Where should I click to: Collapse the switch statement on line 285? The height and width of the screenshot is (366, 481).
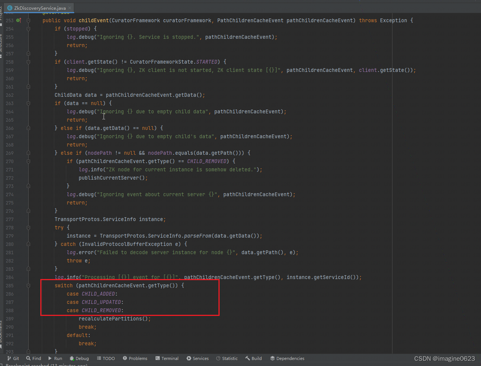click(28, 285)
